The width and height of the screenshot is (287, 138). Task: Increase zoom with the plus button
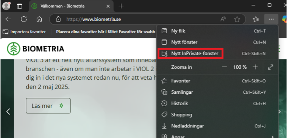(x=255, y=67)
